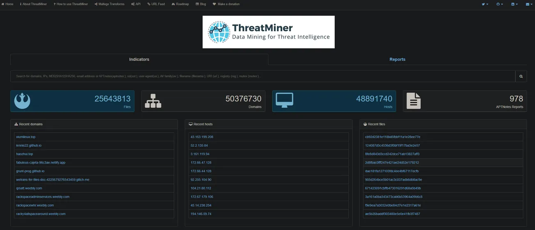Open URL Feed in the navbar
535x230 pixels.
tap(156, 4)
